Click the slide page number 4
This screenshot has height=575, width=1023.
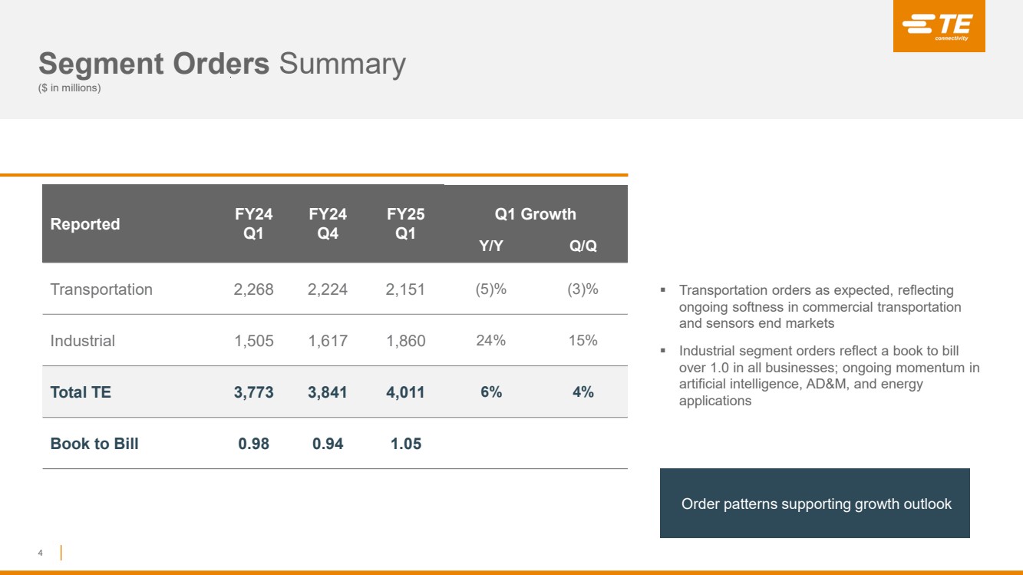tap(41, 553)
